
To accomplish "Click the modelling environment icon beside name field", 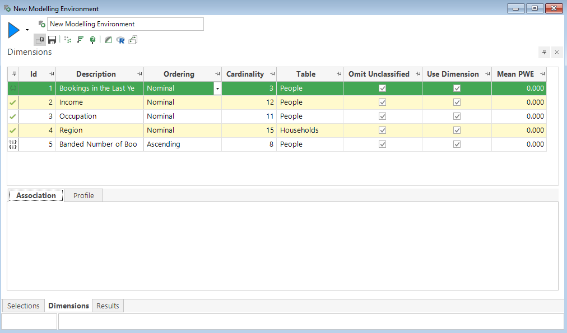I will (x=42, y=24).
